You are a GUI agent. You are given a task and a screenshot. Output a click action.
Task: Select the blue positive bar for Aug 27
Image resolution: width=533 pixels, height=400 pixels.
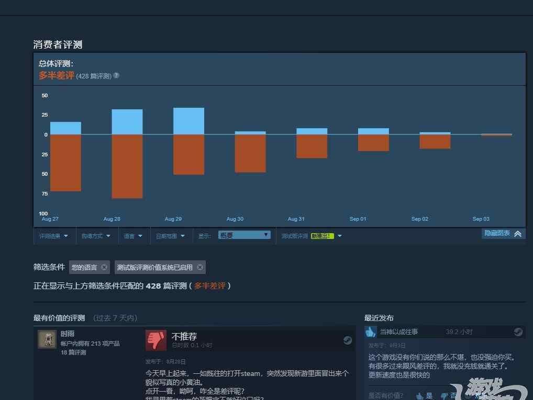[65, 128]
